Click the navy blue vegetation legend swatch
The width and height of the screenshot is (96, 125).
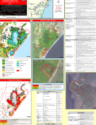point(4,67)
